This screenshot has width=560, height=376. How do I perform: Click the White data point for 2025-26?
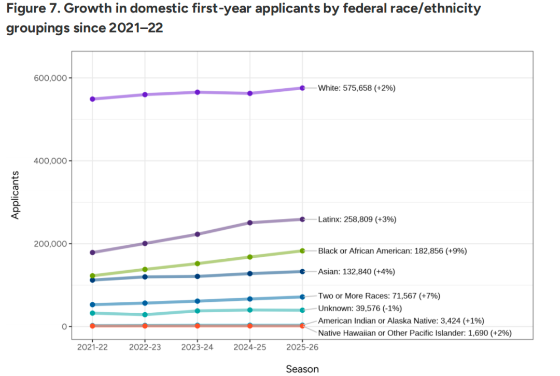302,88
